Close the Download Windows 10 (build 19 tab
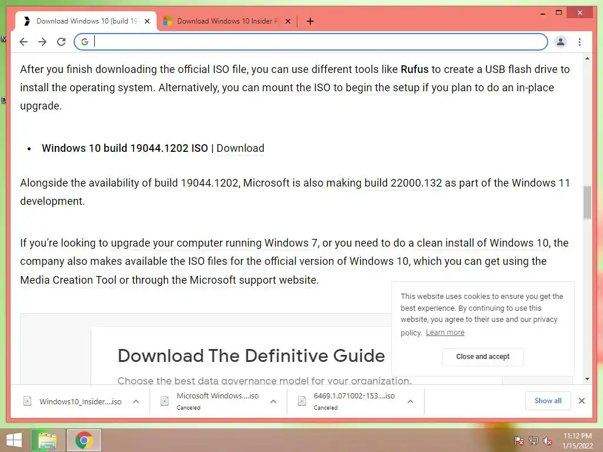Screen dimensions: 603x452 coord(147,21)
